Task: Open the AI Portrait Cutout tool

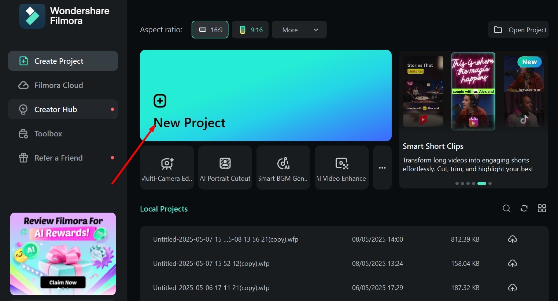Action: pyautogui.click(x=225, y=168)
